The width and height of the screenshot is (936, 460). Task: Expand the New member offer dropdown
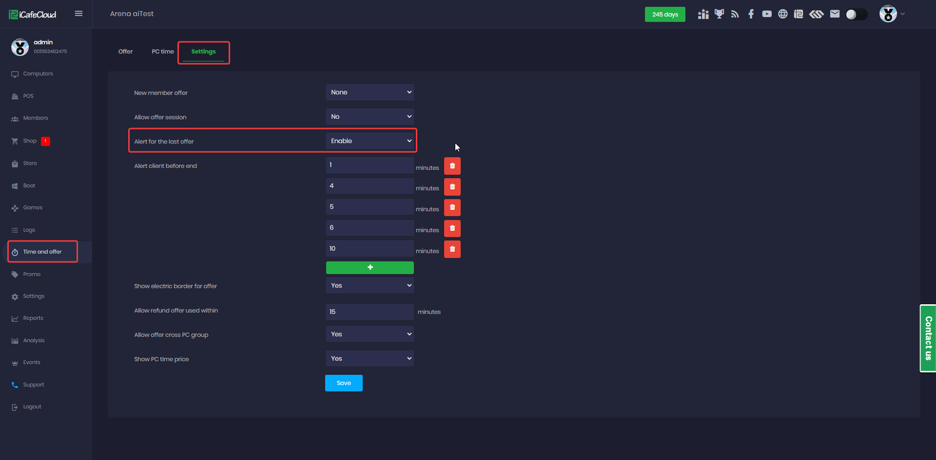coord(370,92)
